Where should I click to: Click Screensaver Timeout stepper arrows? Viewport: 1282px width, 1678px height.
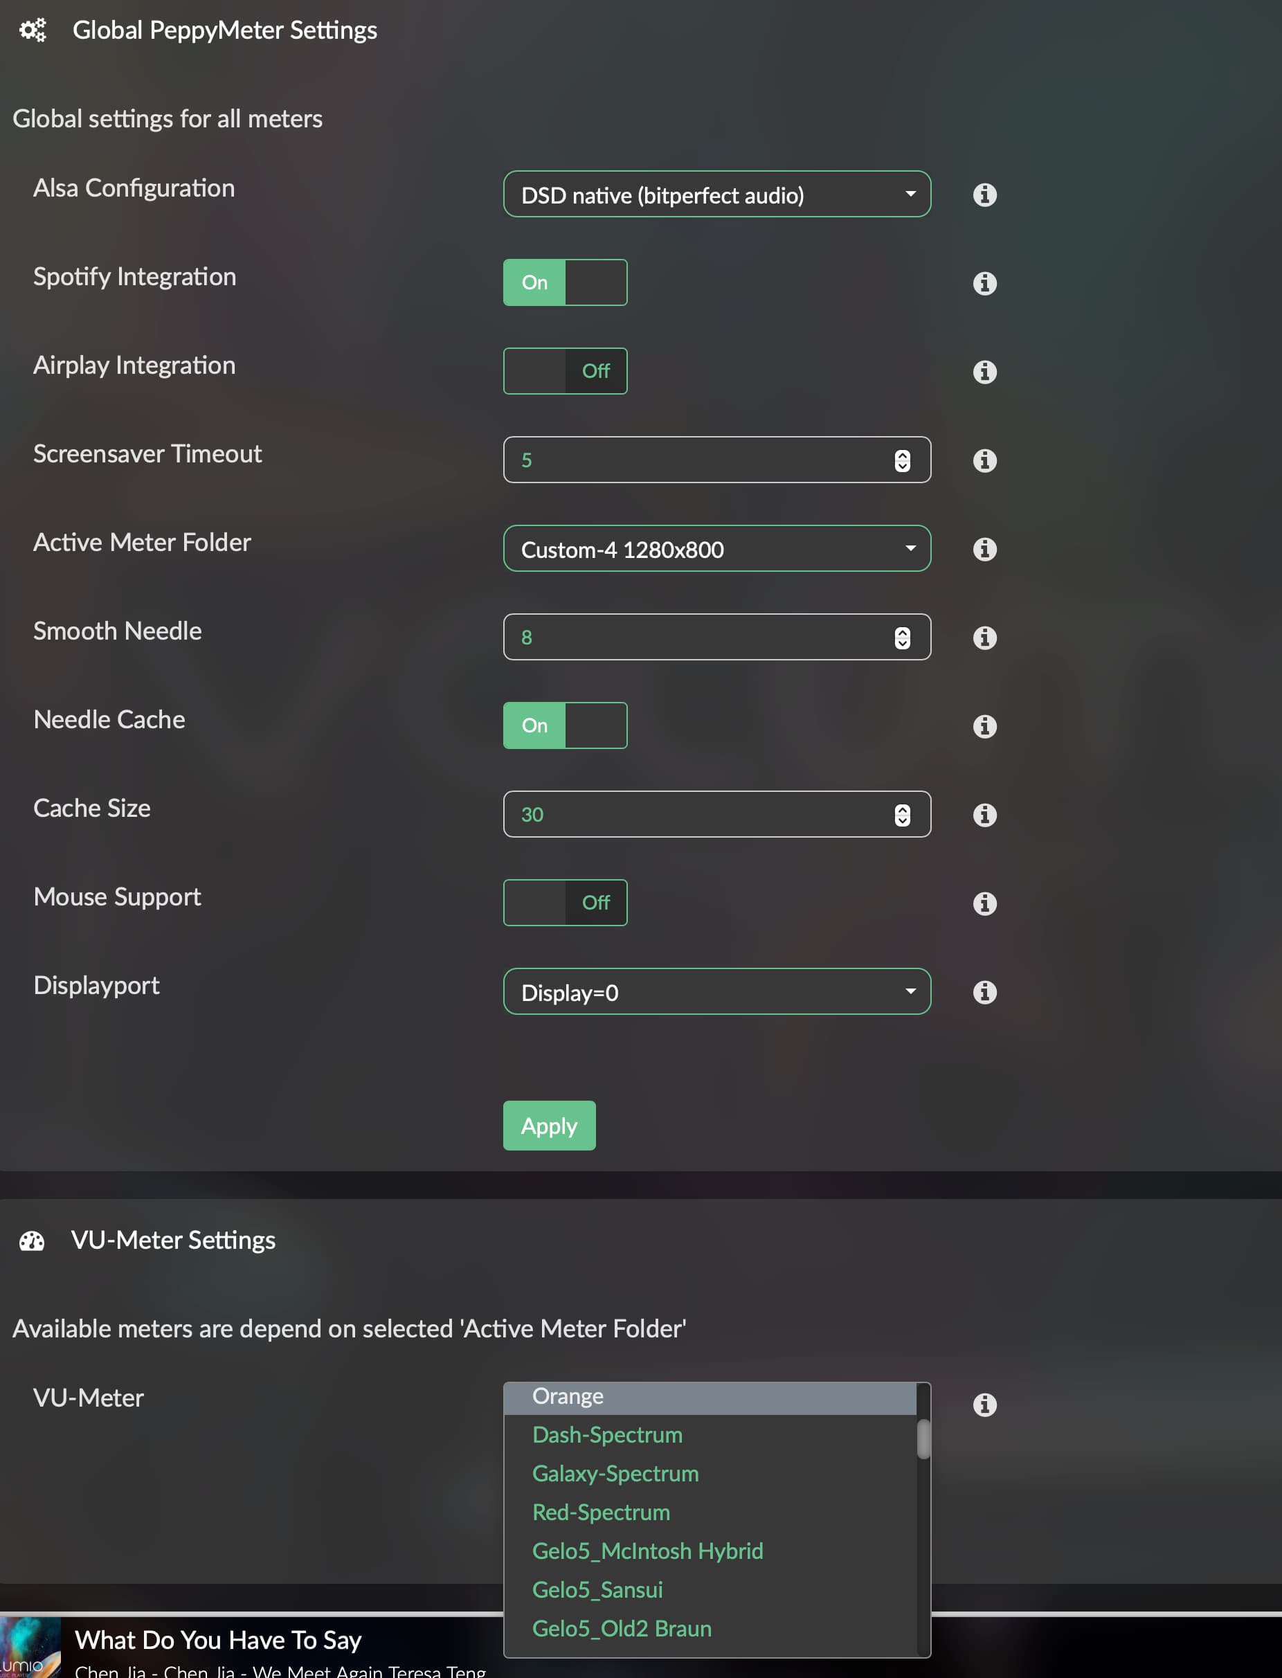coord(902,460)
